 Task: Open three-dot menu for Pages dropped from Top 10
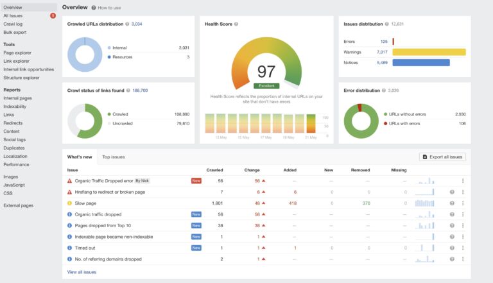coord(463,225)
